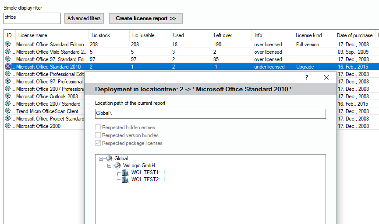
Task: Click the icon beside Microsoft Office 2000 row
Action: pyautogui.click(x=7, y=126)
